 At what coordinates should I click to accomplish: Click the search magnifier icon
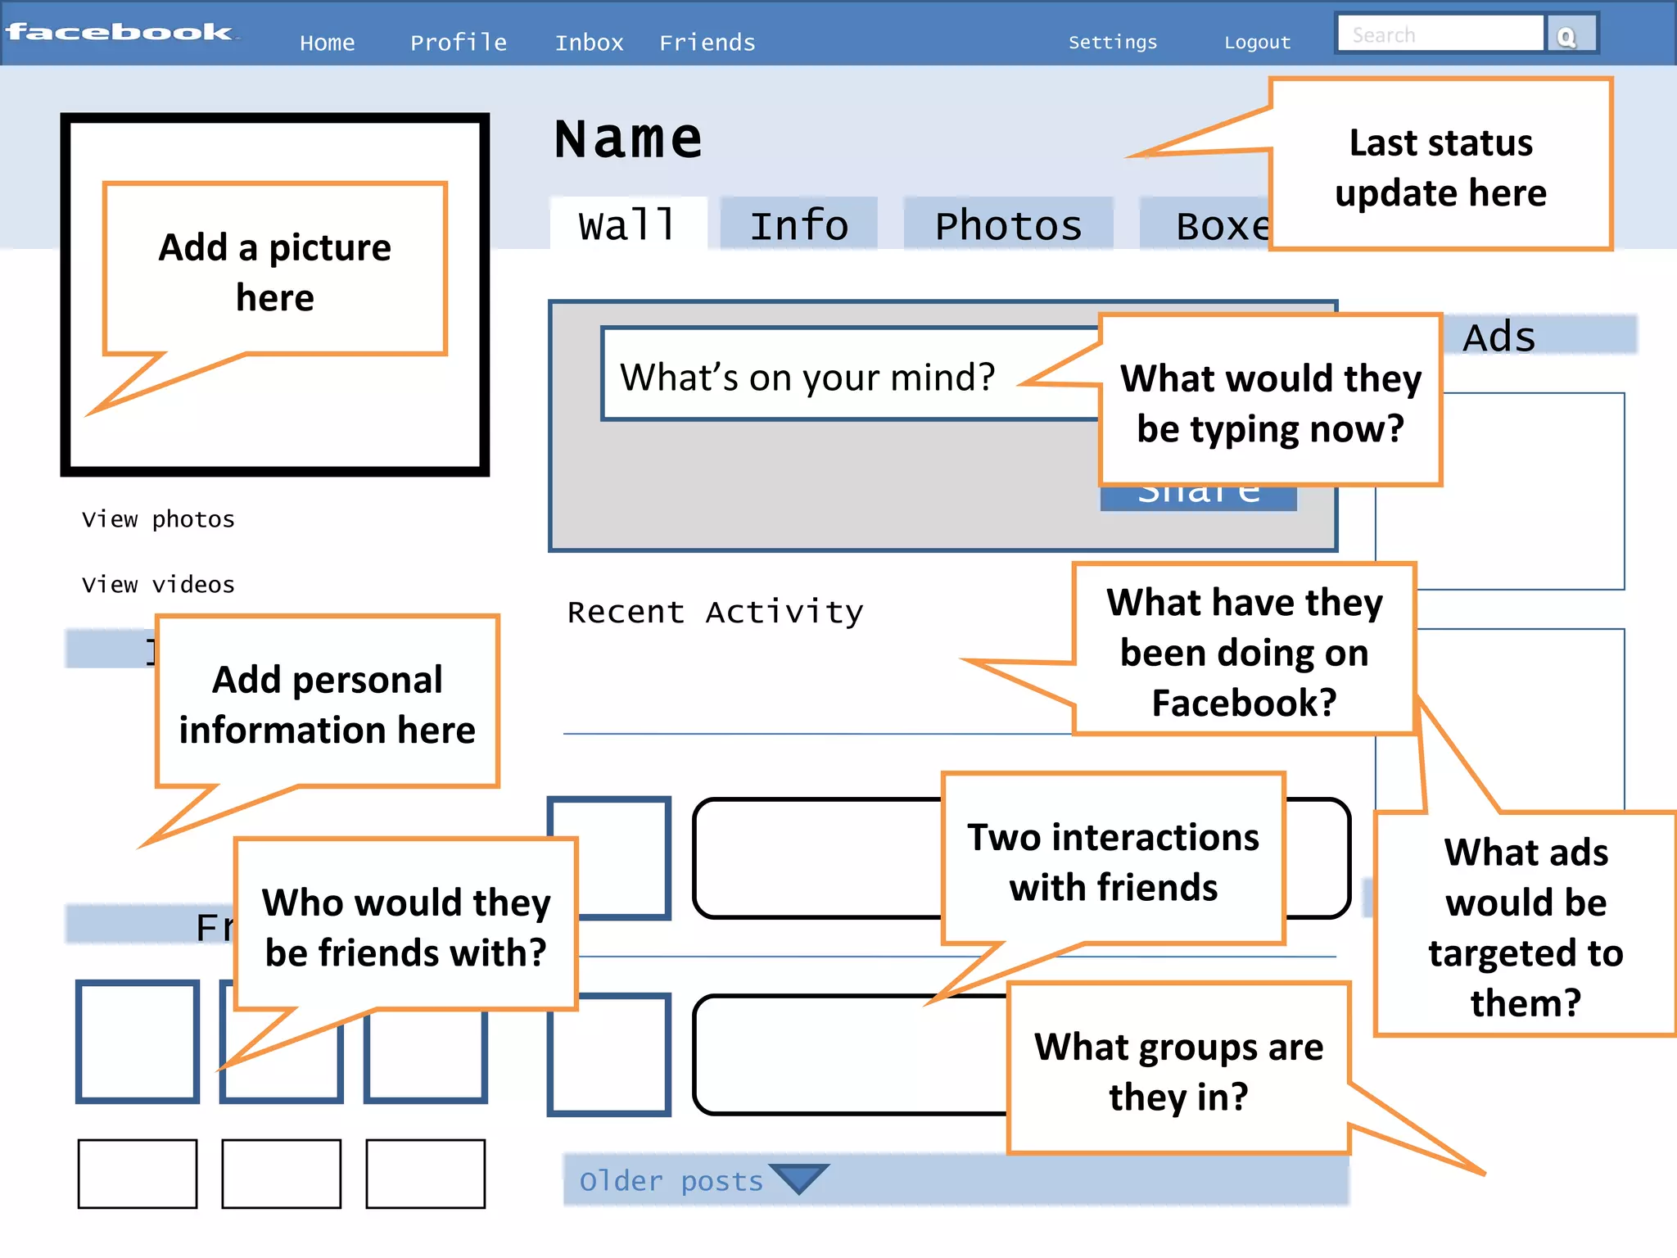[x=1568, y=36]
